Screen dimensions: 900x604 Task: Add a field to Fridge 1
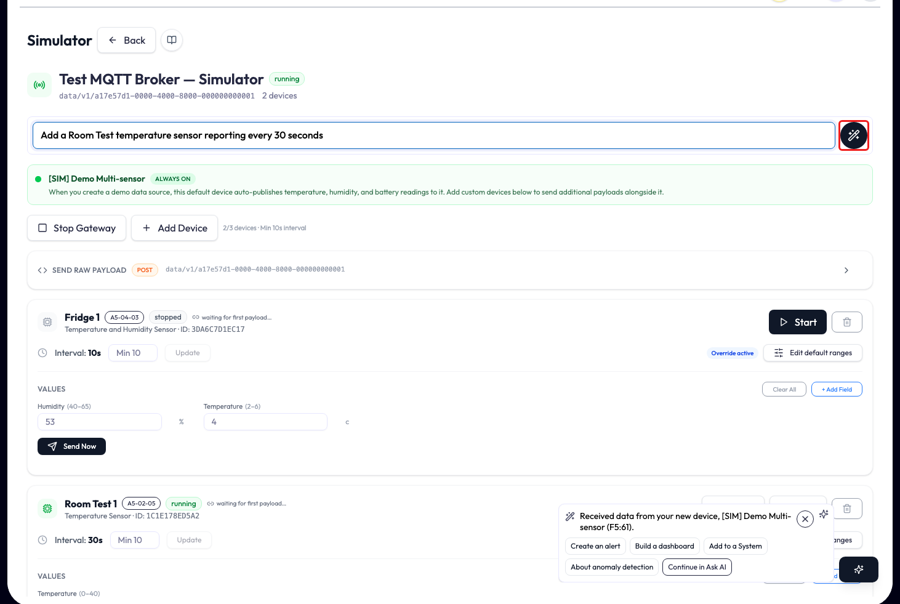point(837,389)
